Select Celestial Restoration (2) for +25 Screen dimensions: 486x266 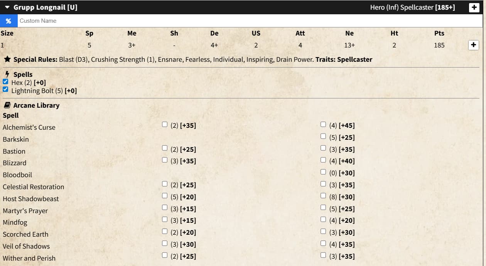coord(165,184)
